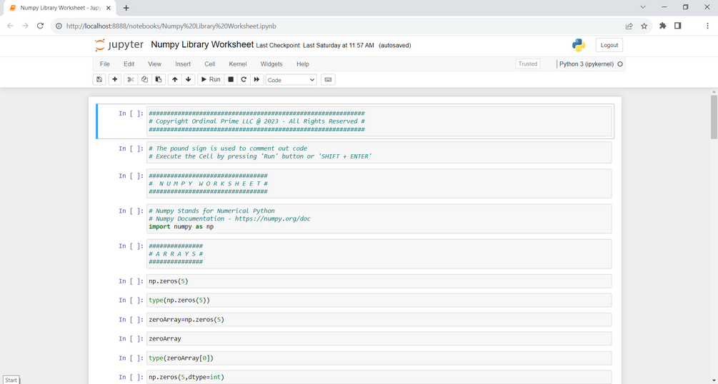Viewport: 718px width, 384px height.
Task: Open browser extensions puzzle icon
Action: [x=662, y=26]
